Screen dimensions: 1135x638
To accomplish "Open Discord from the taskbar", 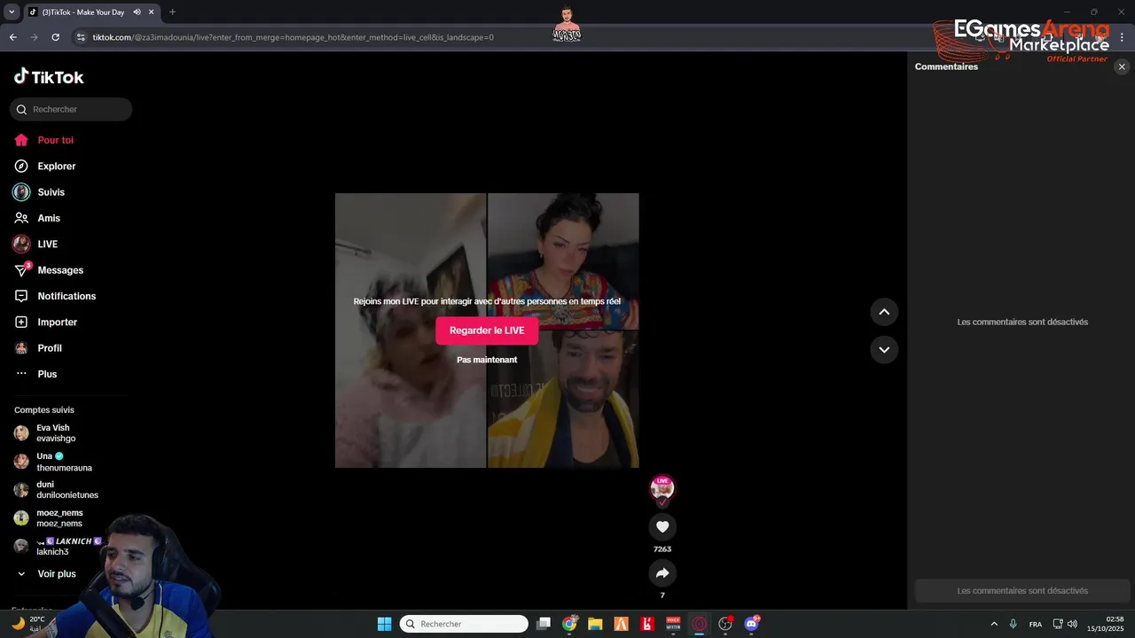I will coord(752,624).
